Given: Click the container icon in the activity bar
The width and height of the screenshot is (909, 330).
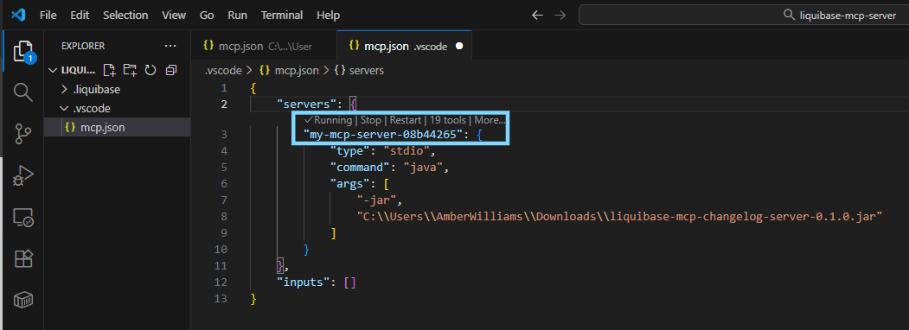Looking at the screenshot, I should coord(23,300).
